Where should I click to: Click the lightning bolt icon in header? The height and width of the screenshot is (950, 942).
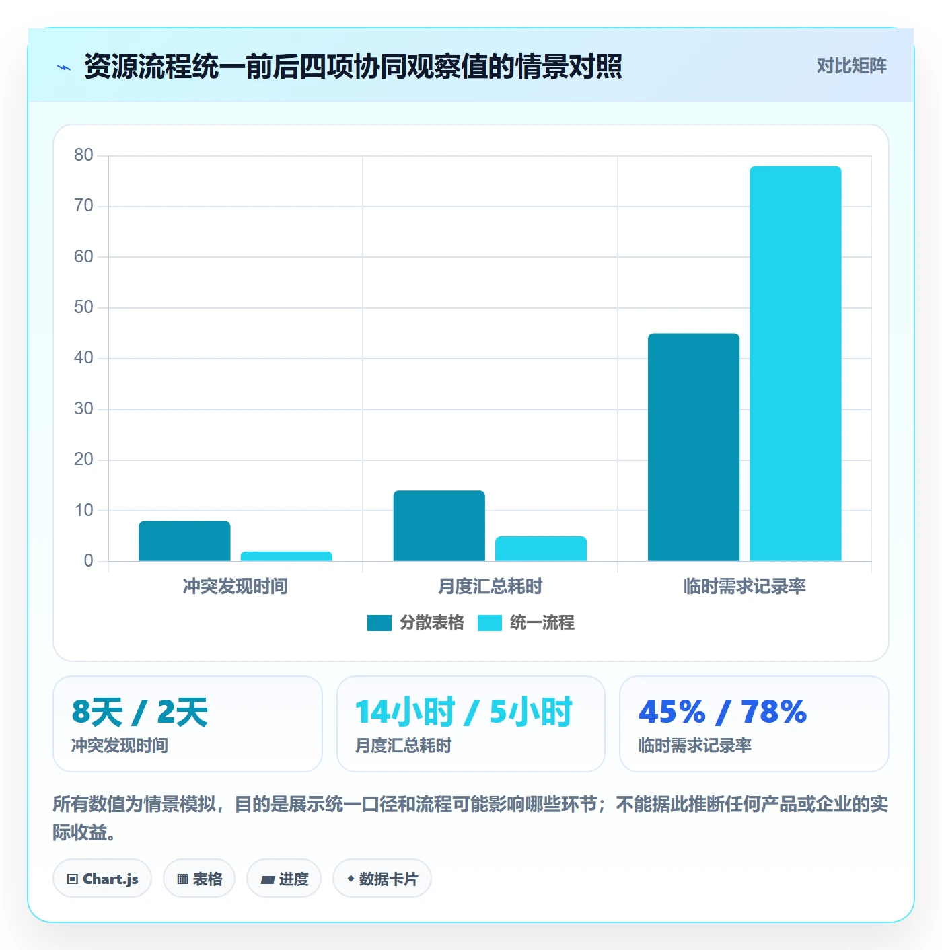[64, 67]
